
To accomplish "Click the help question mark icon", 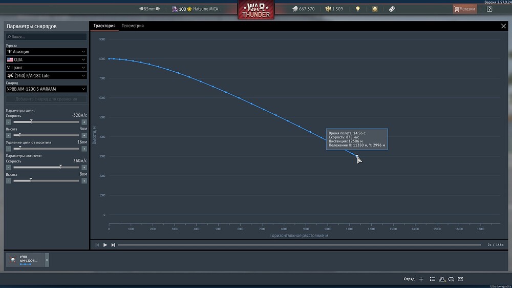I will pos(489,9).
